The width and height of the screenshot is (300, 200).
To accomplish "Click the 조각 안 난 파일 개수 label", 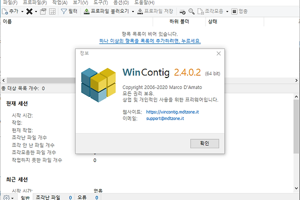I will point(33,145).
